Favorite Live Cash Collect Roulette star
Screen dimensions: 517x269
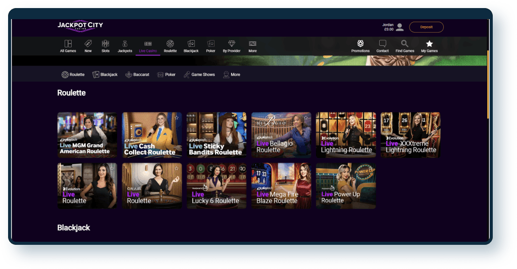click(x=177, y=117)
